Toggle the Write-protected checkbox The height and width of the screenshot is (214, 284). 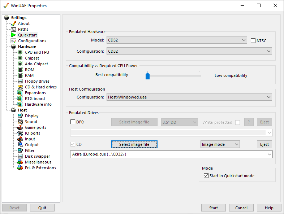[x=238, y=122]
